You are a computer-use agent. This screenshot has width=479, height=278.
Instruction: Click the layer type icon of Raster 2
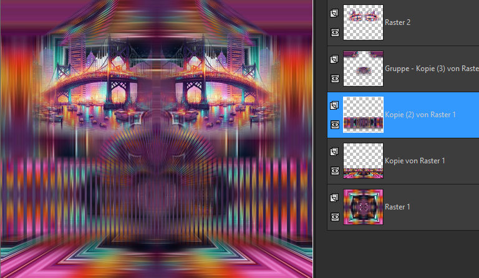point(334,13)
